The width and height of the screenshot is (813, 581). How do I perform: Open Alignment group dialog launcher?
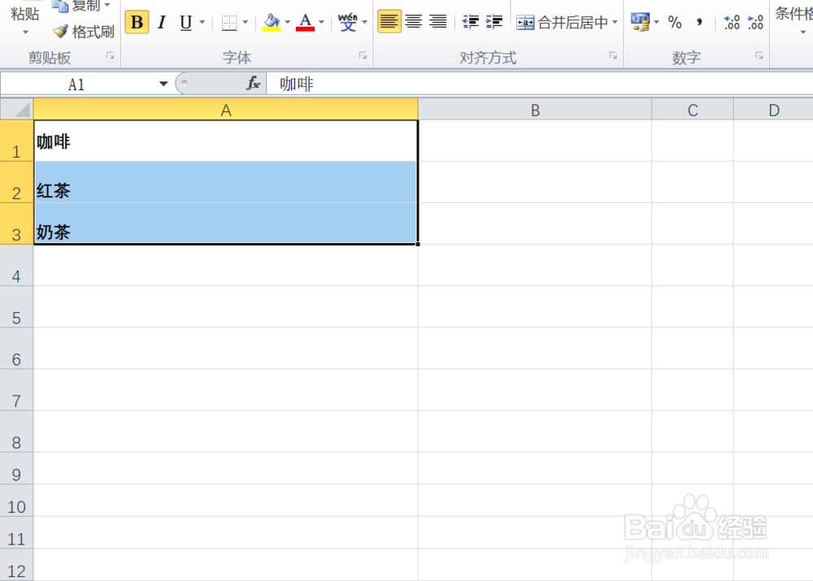pyautogui.click(x=613, y=55)
